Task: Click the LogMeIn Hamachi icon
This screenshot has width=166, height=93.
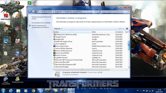Action: tap(54, 58)
